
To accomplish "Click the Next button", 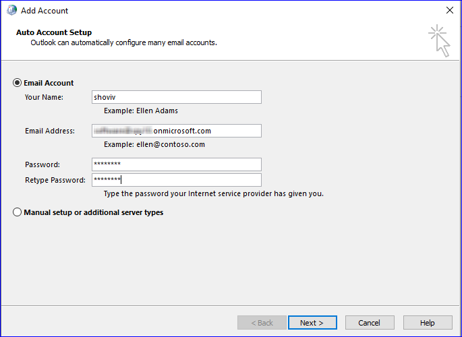I will [312, 323].
